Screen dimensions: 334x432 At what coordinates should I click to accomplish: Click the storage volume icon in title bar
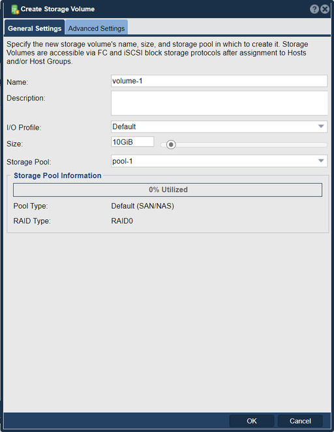coord(15,9)
